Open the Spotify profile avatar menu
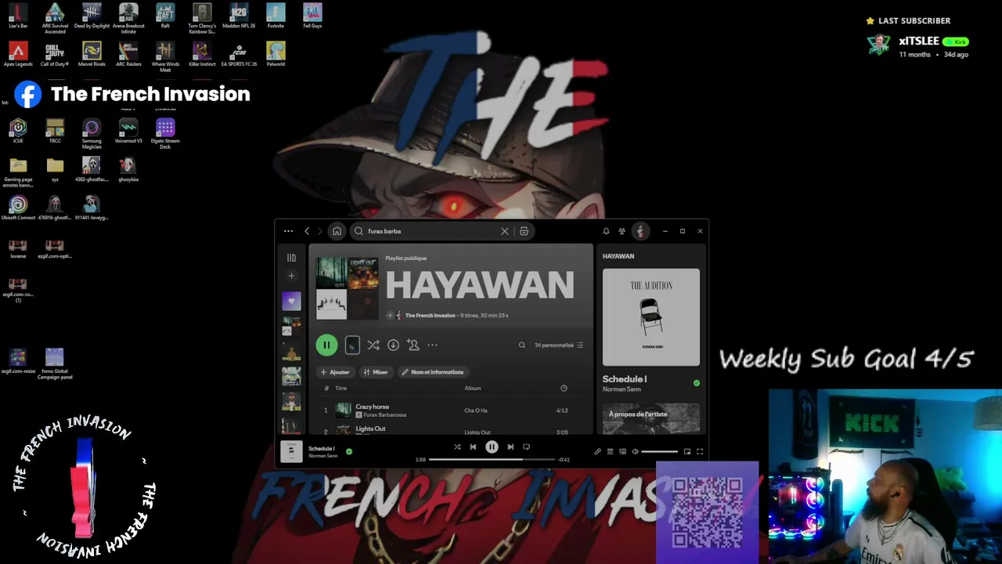Viewport: 1002px width, 564px height. [640, 231]
